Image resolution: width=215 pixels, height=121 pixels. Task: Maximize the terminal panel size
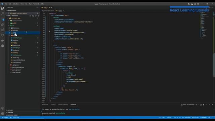(x=209, y=105)
